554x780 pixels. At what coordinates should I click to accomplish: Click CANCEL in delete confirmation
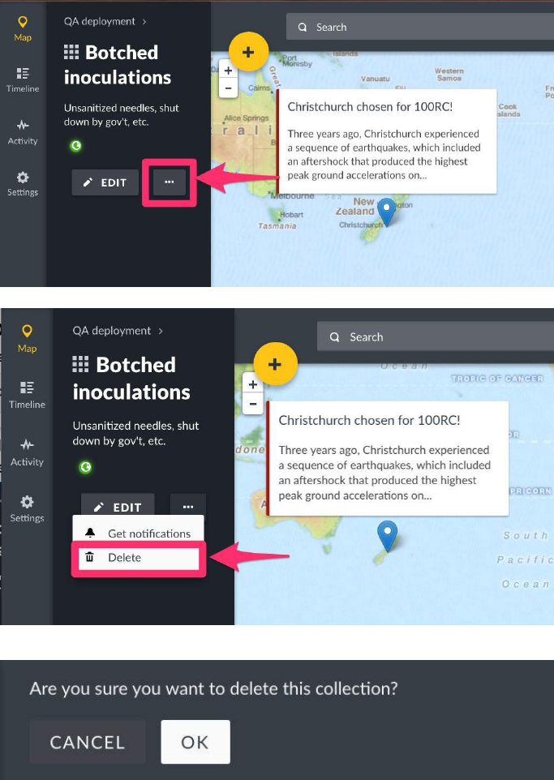88,742
